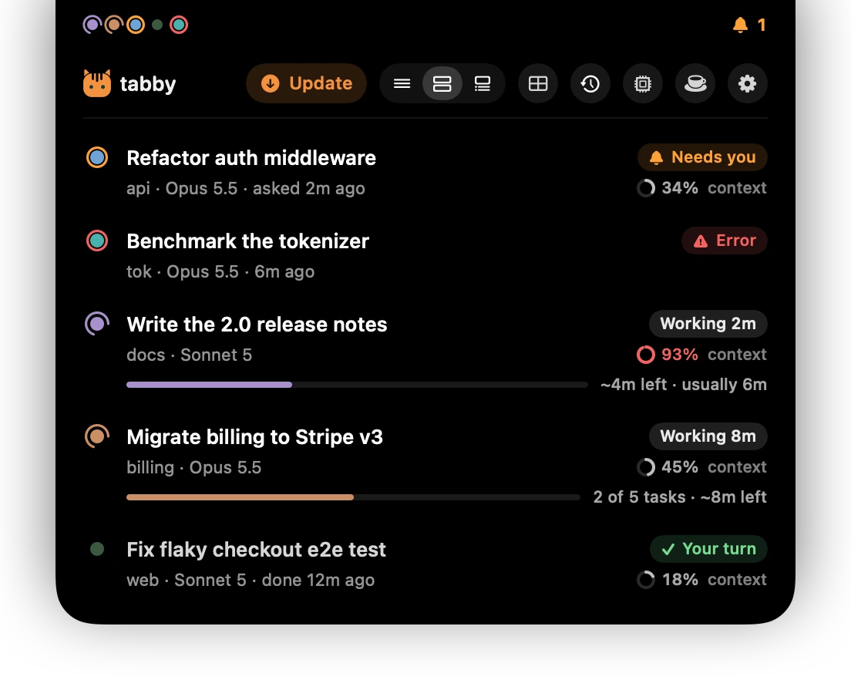Switch to detailed list view
This screenshot has width=851, height=680.
483,83
